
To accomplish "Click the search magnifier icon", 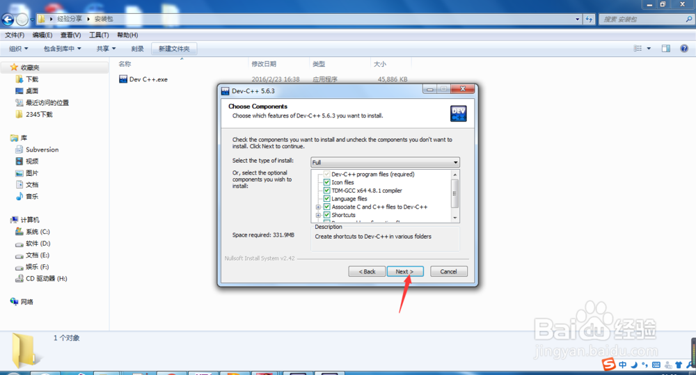I will pos(689,19).
